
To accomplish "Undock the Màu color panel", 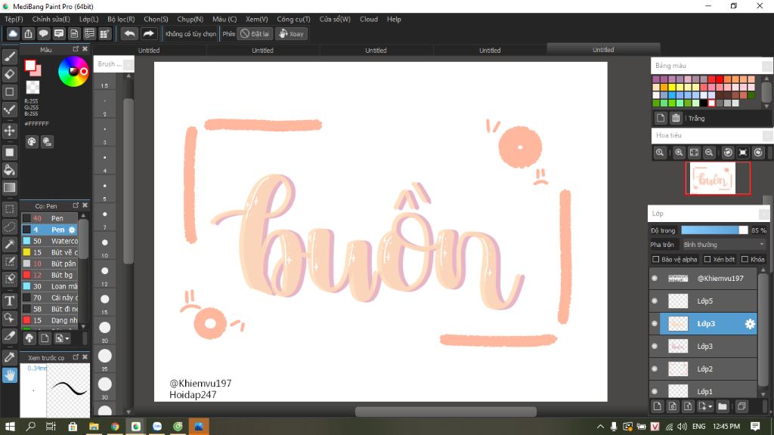I will coord(76,49).
